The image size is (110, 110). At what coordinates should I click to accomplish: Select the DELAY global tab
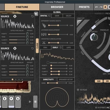(68, 16)
